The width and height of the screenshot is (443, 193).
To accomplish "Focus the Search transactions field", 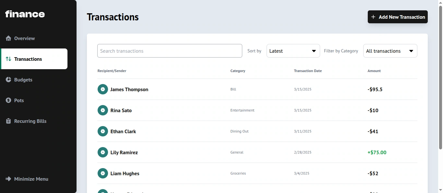I will (170, 51).
